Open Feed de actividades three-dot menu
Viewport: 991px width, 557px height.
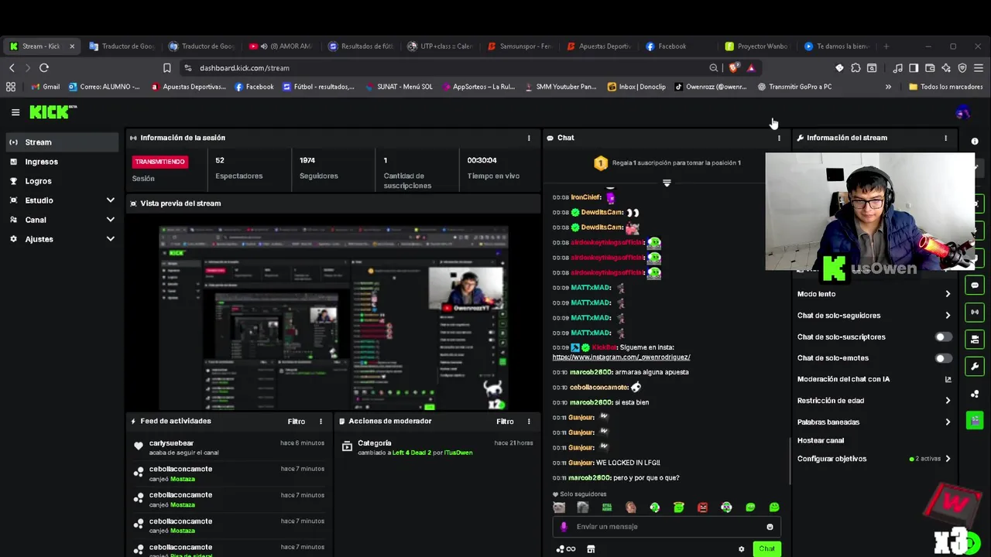click(321, 422)
